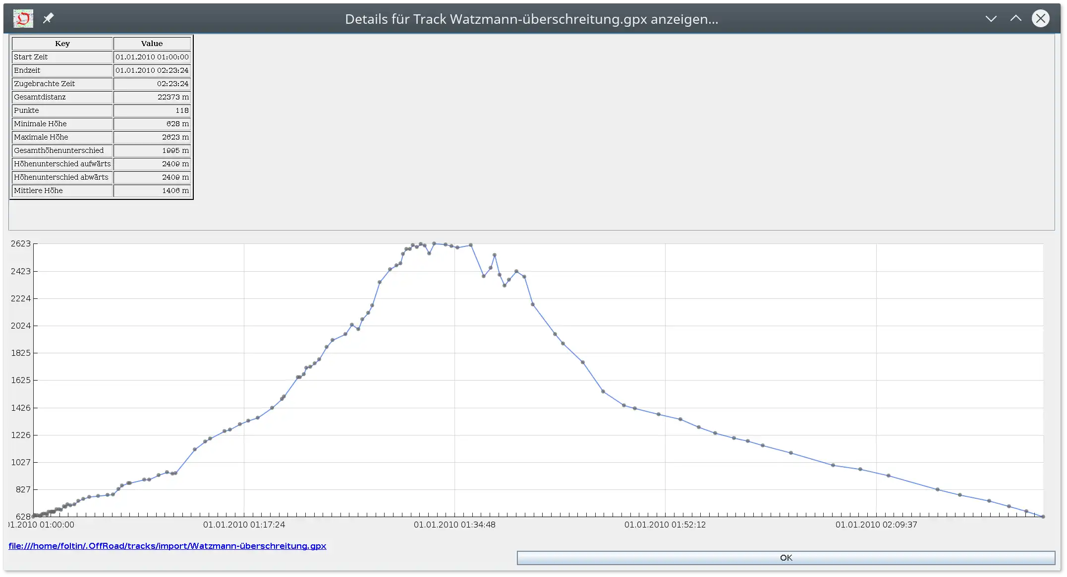Close the track details dialog
The image size is (1067, 577).
[x=1040, y=19]
